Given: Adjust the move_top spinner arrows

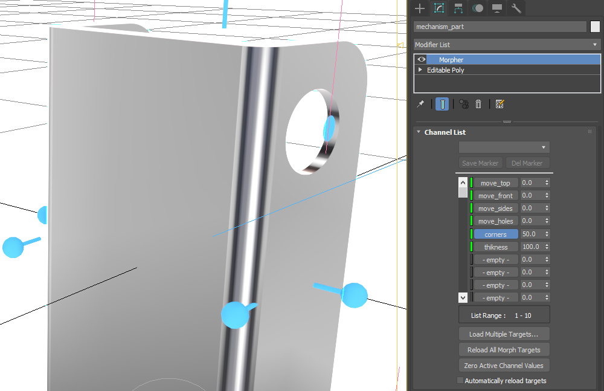Looking at the screenshot, I should [547, 183].
